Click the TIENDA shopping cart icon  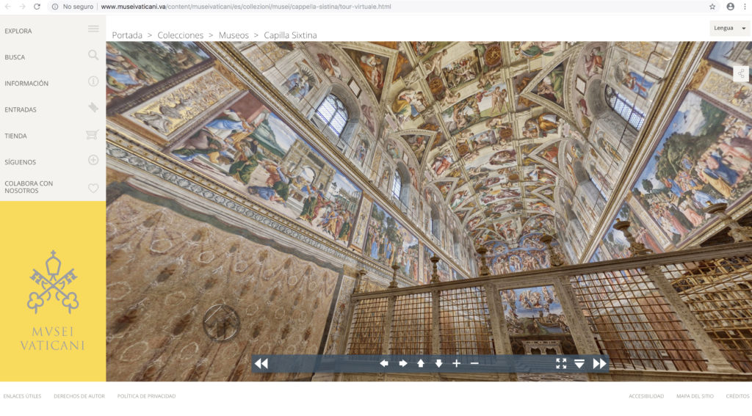click(92, 134)
